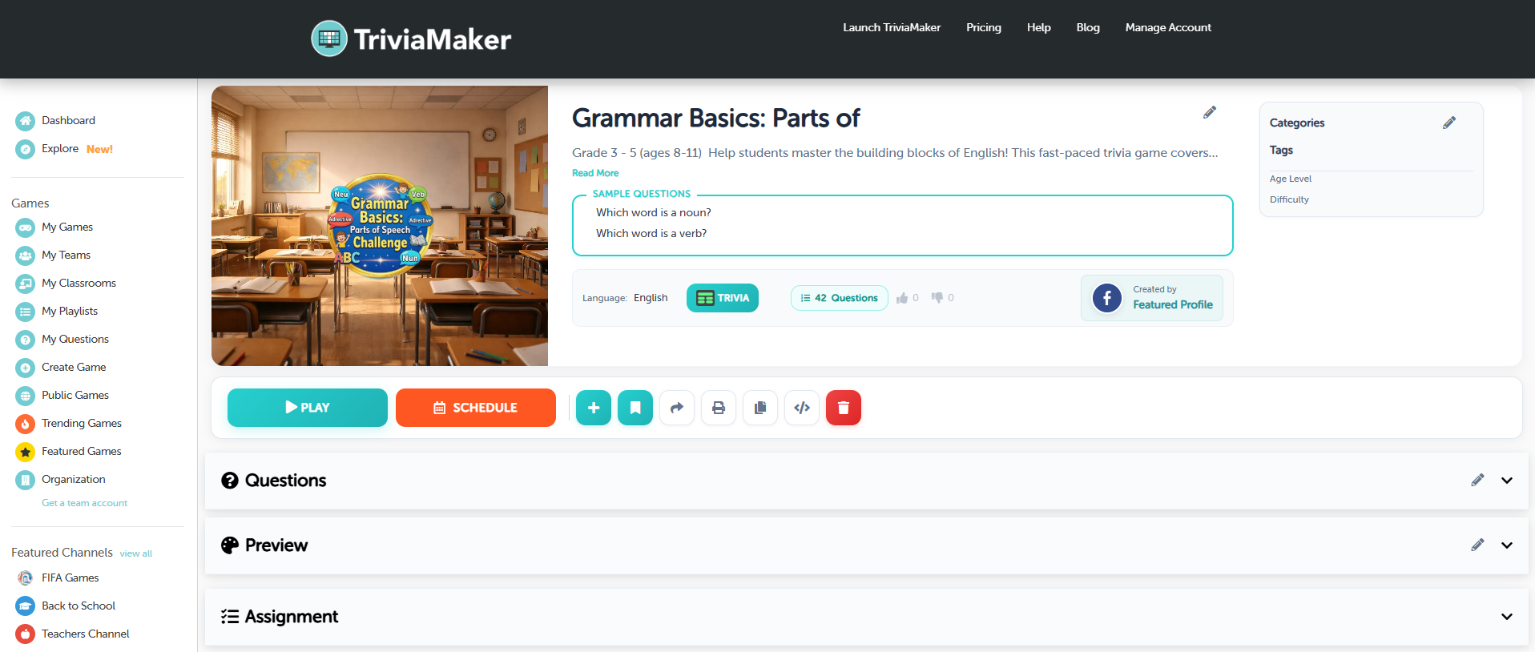
Task: Get embed code with code icon
Action: click(802, 408)
